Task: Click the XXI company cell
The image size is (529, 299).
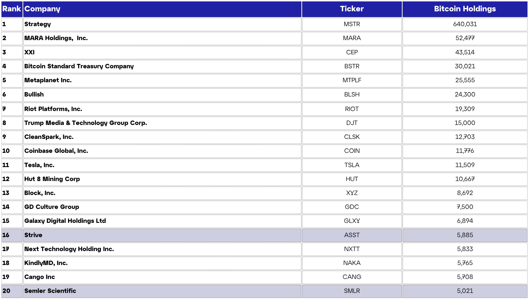Action: click(x=30, y=53)
